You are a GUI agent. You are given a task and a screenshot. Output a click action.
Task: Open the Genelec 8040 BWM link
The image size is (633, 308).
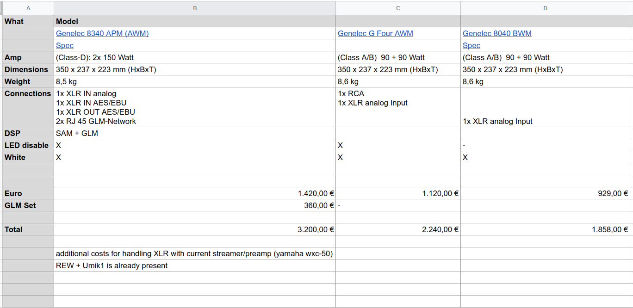[497, 33]
